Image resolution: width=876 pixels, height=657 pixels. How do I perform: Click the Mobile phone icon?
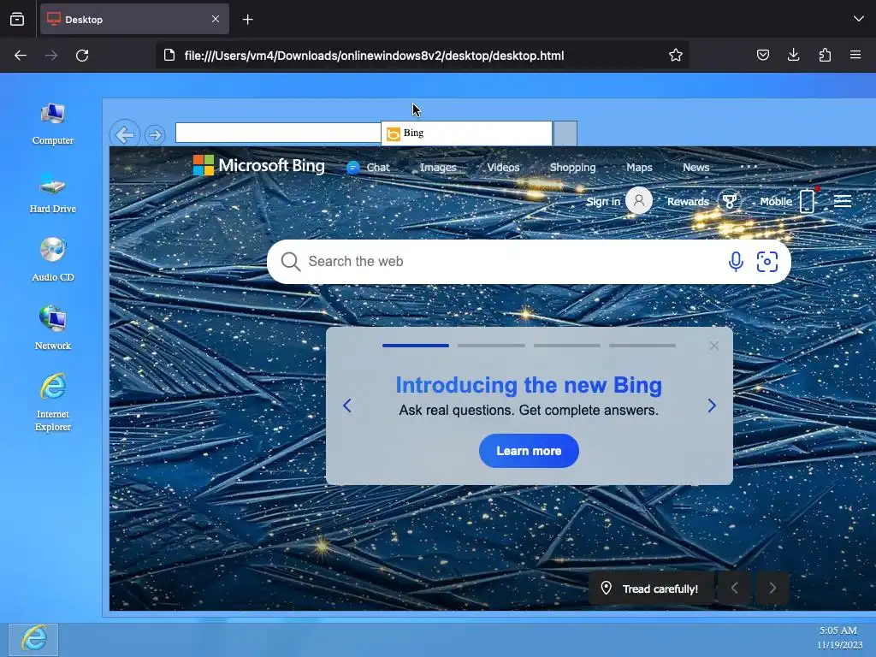[x=807, y=201]
